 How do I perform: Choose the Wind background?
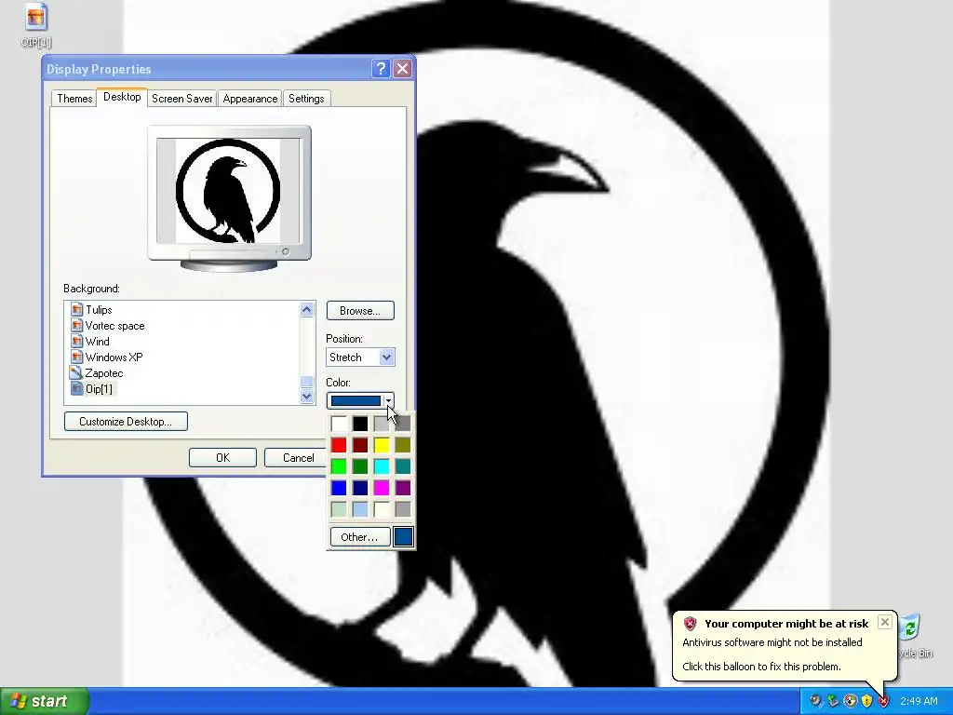pos(97,342)
